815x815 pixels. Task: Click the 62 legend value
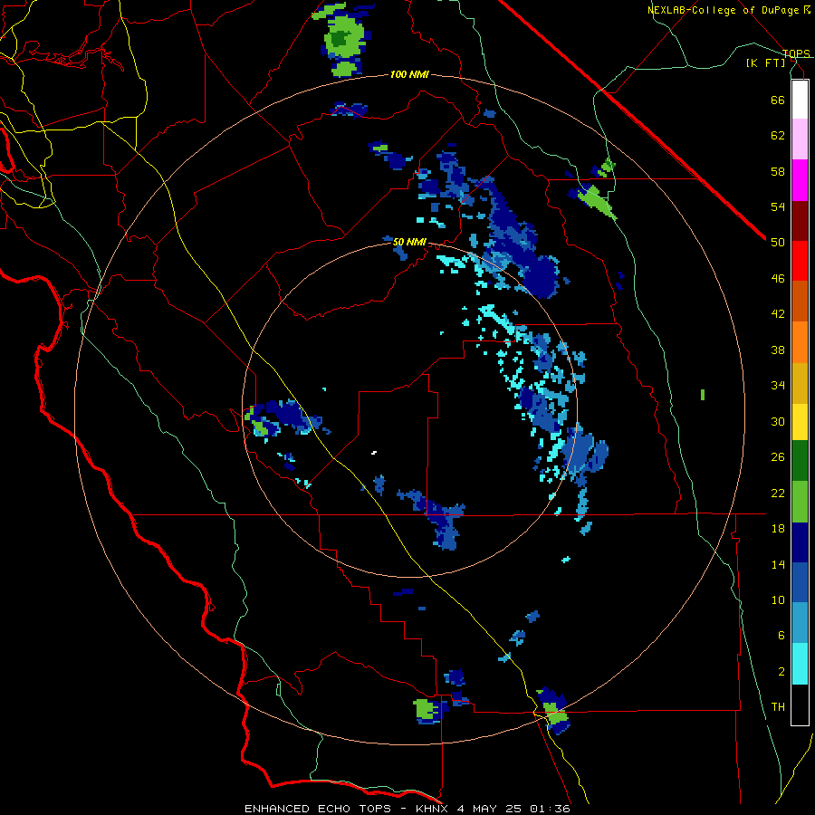(x=778, y=136)
